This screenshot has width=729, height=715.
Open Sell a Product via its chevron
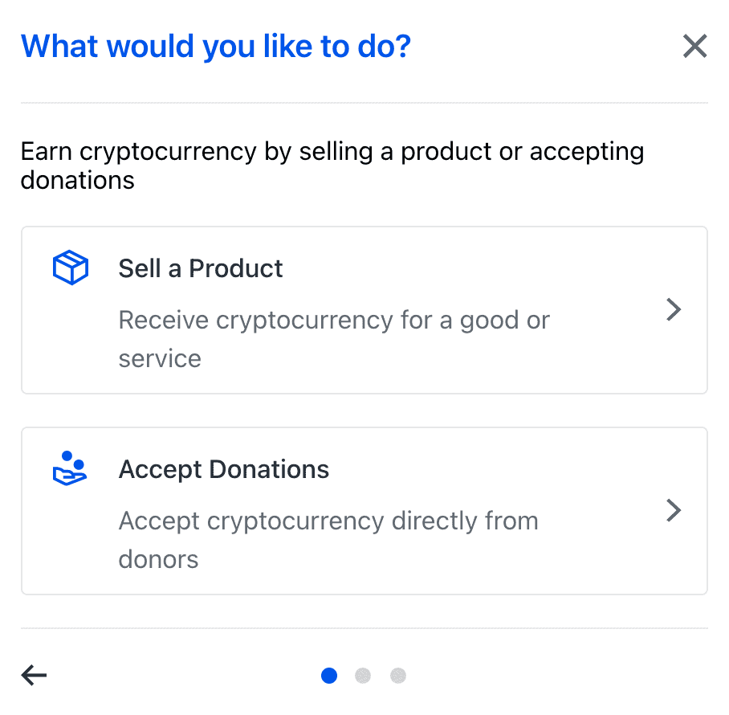pos(674,310)
